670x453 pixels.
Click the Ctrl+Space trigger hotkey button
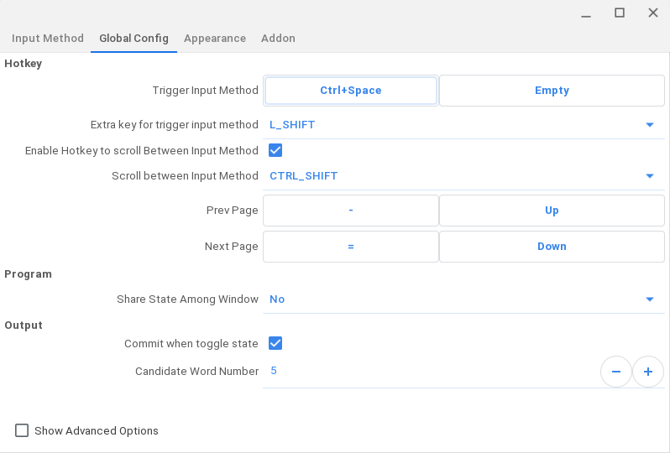point(351,91)
